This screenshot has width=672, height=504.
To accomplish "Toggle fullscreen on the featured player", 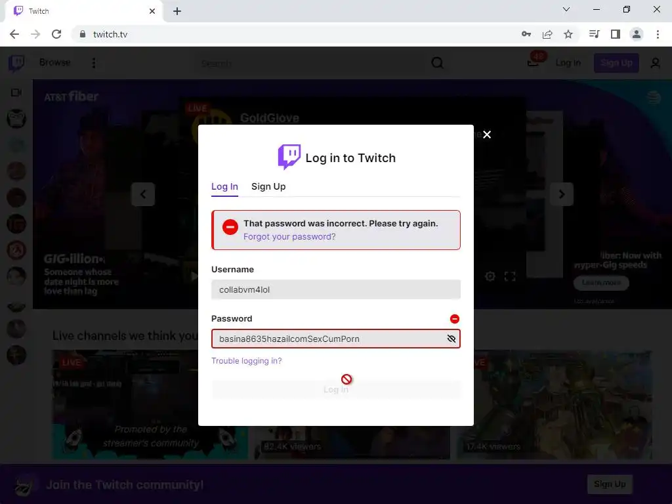I will [x=510, y=276].
